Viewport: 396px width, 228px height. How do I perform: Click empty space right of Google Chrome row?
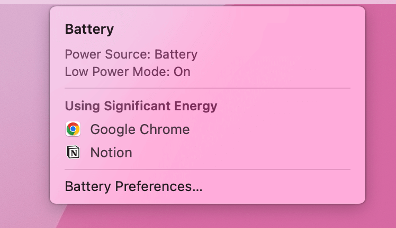[x=270, y=129]
